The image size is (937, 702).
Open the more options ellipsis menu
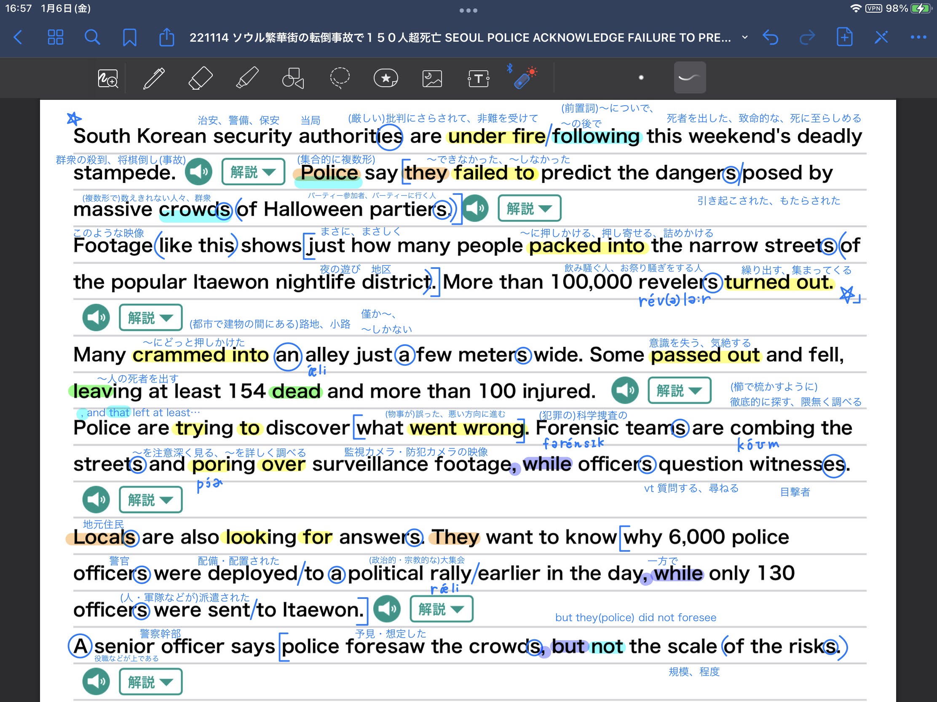pyautogui.click(x=918, y=37)
